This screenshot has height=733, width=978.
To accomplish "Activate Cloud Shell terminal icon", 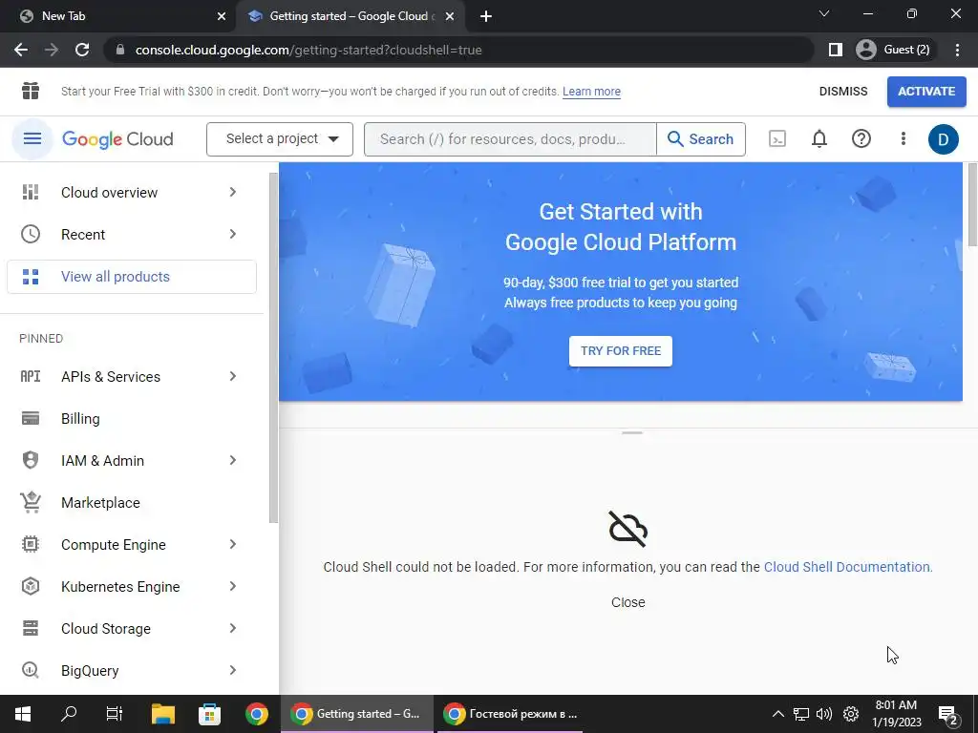I will tap(777, 138).
